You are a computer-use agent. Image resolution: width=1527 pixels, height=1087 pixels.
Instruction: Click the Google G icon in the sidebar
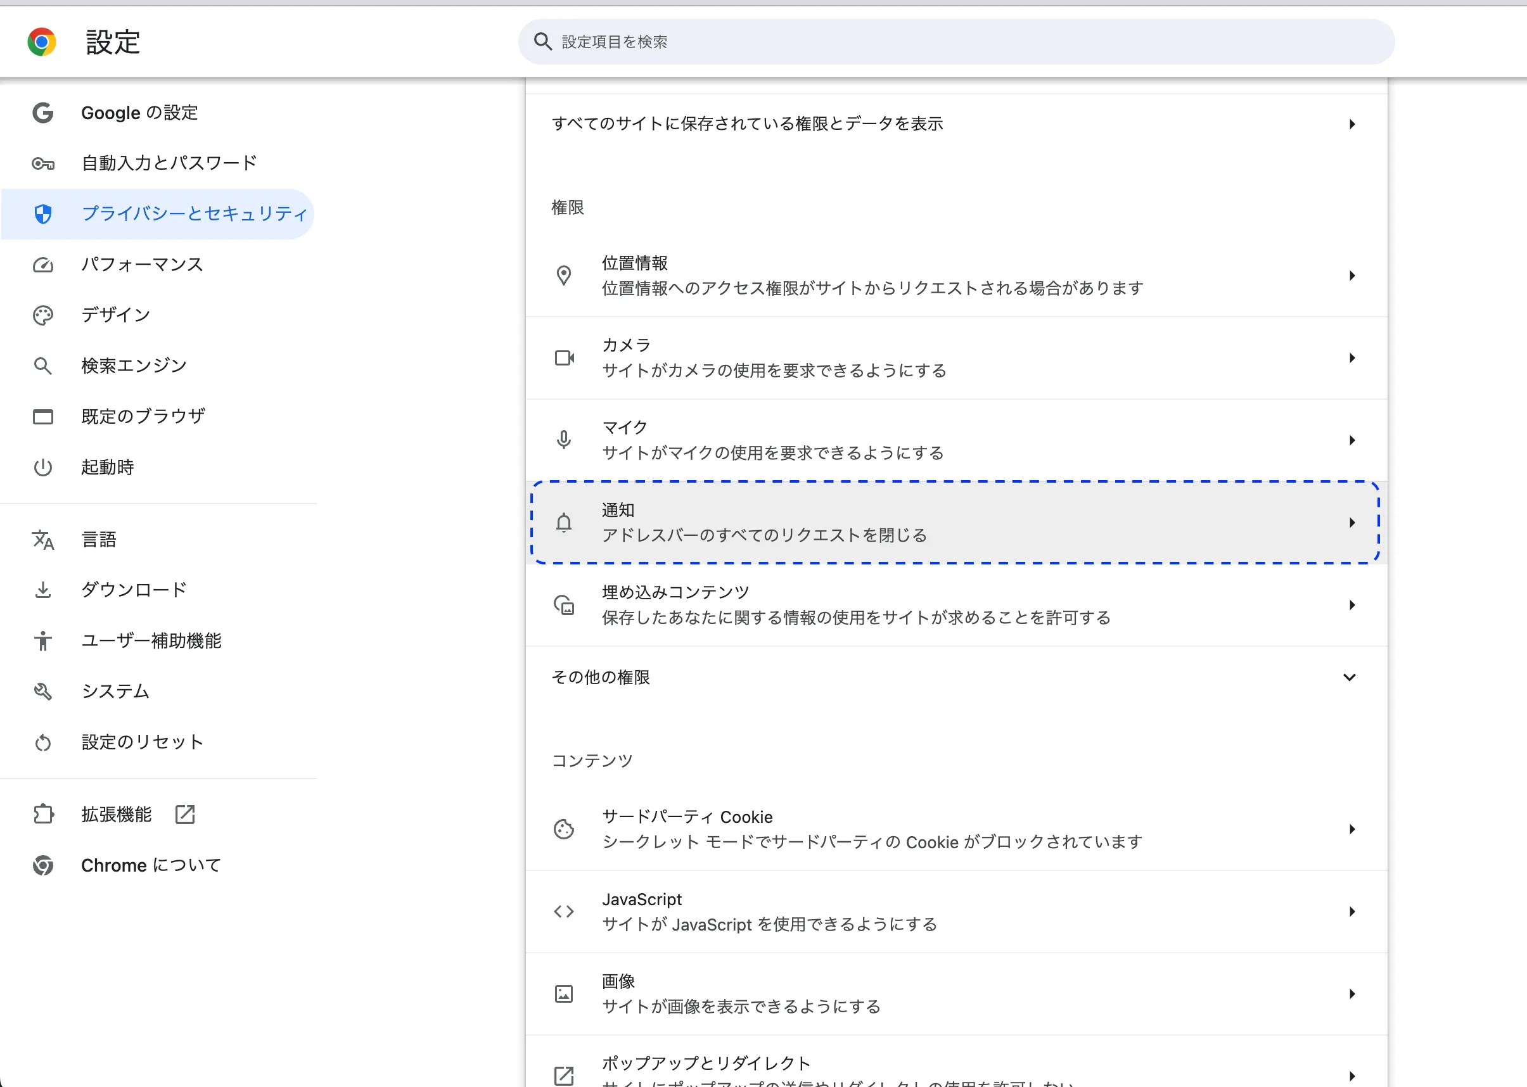[x=43, y=113]
